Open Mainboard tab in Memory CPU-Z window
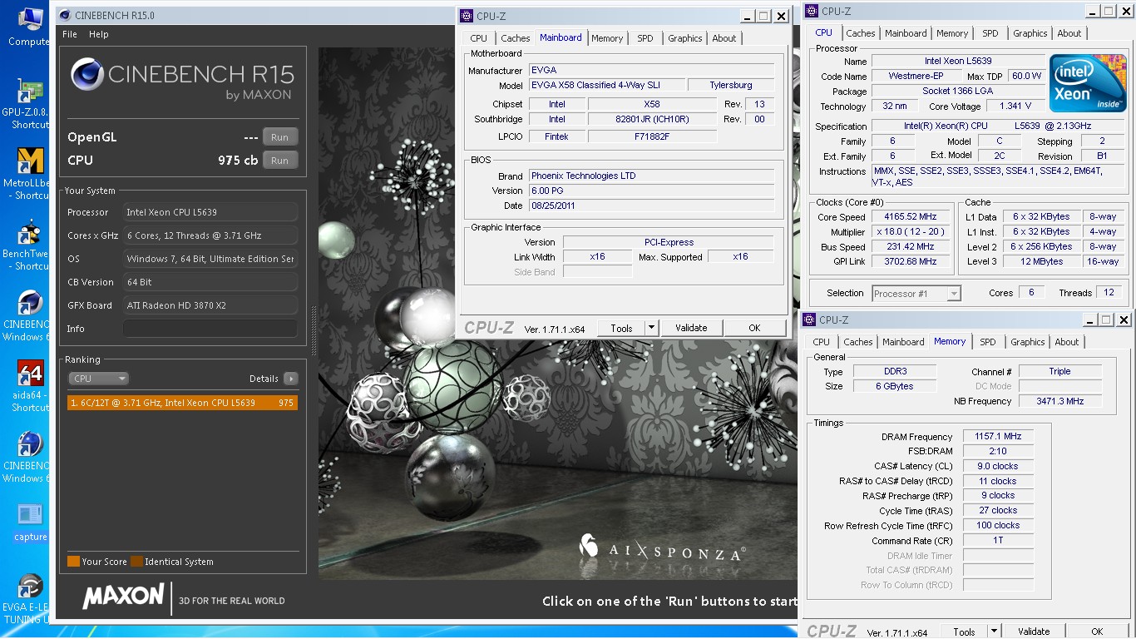The height and width of the screenshot is (639, 1136). click(x=903, y=342)
